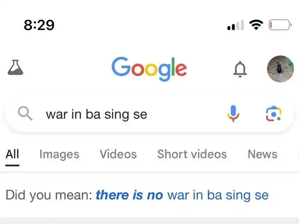Tap the cellular signal bars
Image resolution: width=299 pixels, height=224 pixels.
[235, 25]
